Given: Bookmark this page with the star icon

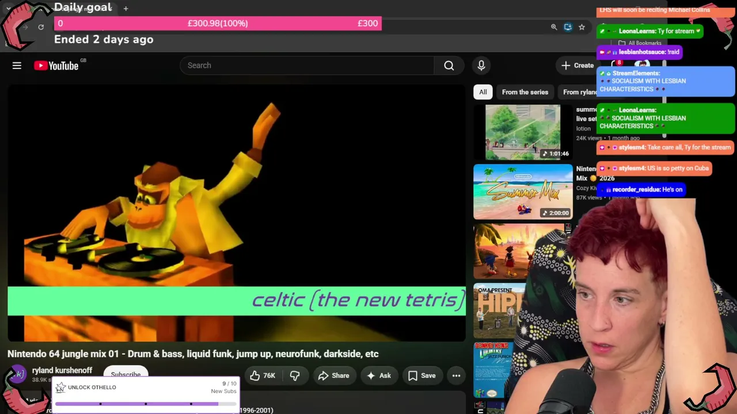Looking at the screenshot, I should pyautogui.click(x=582, y=27).
